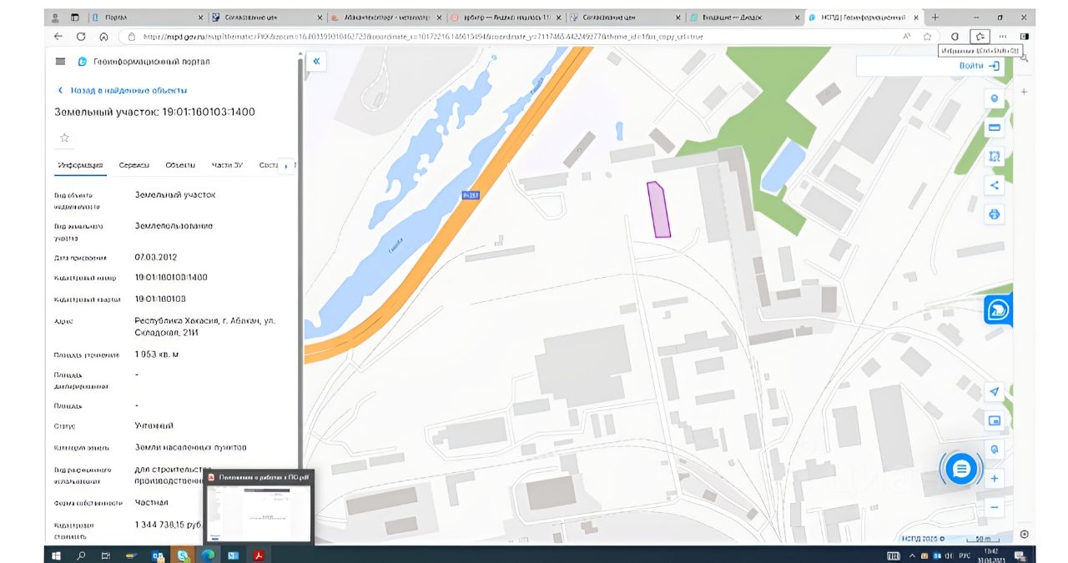The width and height of the screenshot is (1068, 563).
Task: Click the map compass rotate icon
Action: [x=994, y=449]
